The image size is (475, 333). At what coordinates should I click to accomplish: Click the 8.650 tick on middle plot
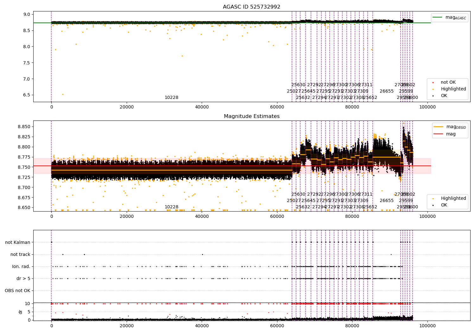pos(24,208)
